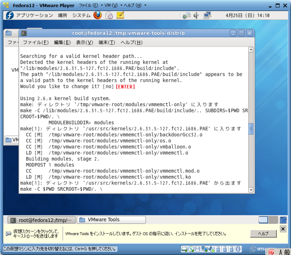
Task: Click the sound device icon in status bar
Action: point(210,250)
